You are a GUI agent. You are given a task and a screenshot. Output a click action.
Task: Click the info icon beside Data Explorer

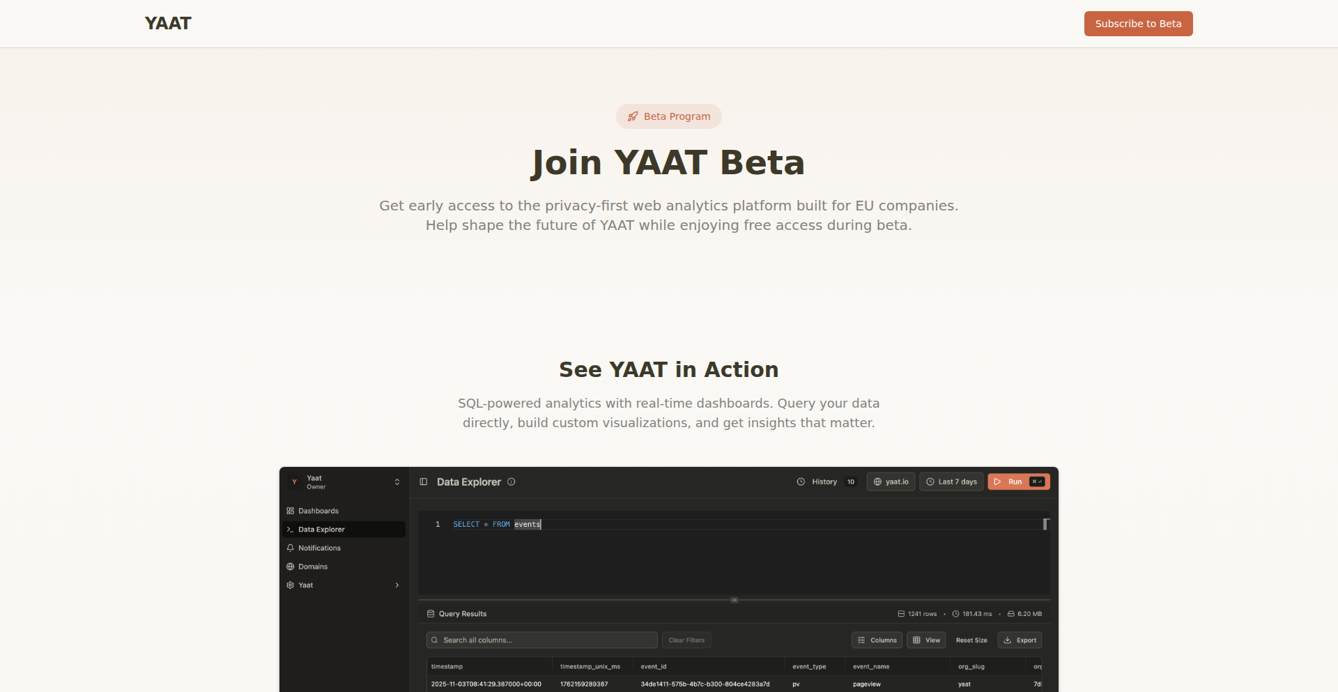[511, 482]
